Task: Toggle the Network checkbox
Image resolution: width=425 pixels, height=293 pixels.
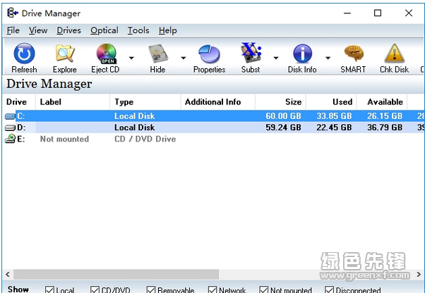Action: point(212,289)
